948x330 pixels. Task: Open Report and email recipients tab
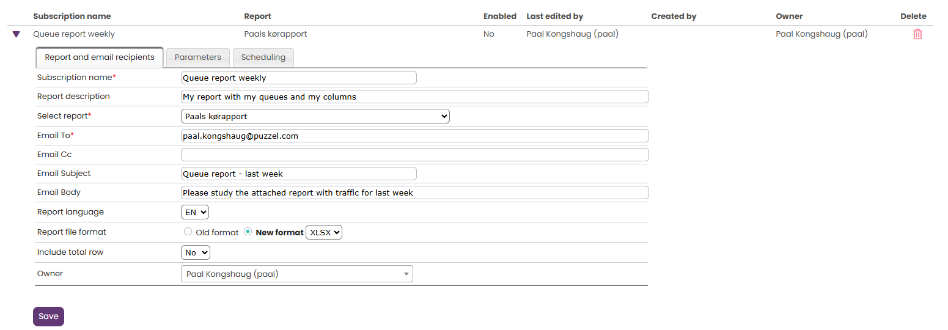pos(100,57)
